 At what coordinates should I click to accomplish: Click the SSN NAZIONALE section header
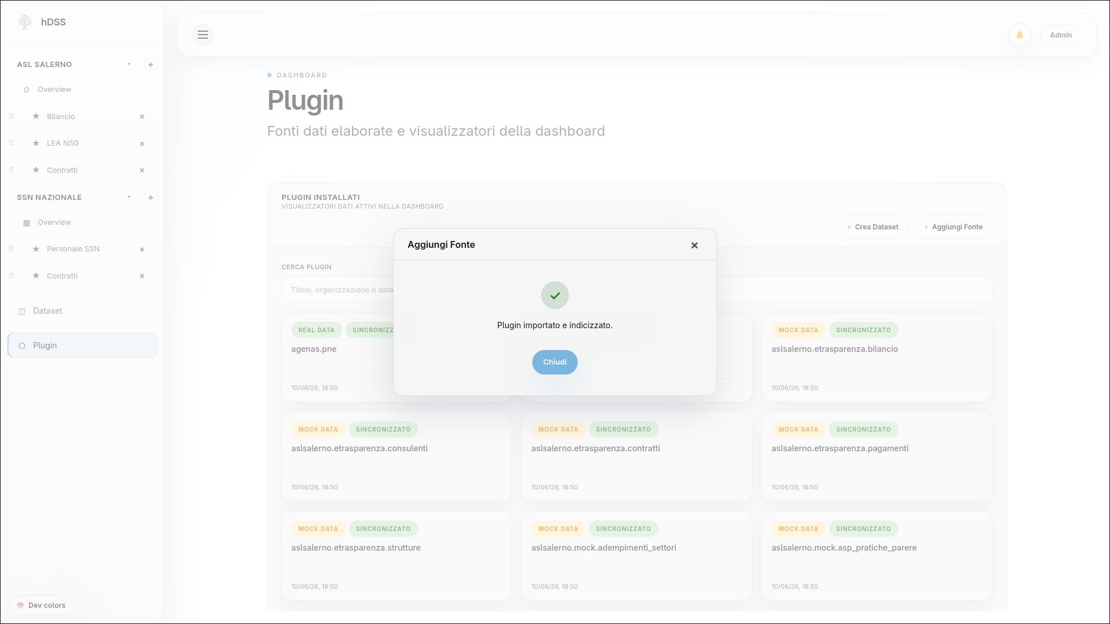pos(49,198)
